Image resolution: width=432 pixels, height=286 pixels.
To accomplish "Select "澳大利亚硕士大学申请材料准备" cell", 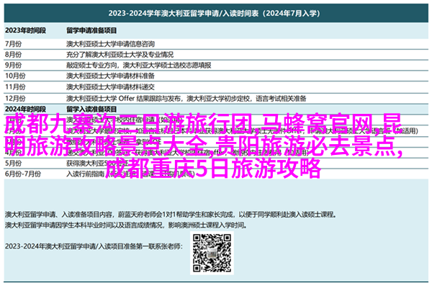I will click(x=110, y=76).
